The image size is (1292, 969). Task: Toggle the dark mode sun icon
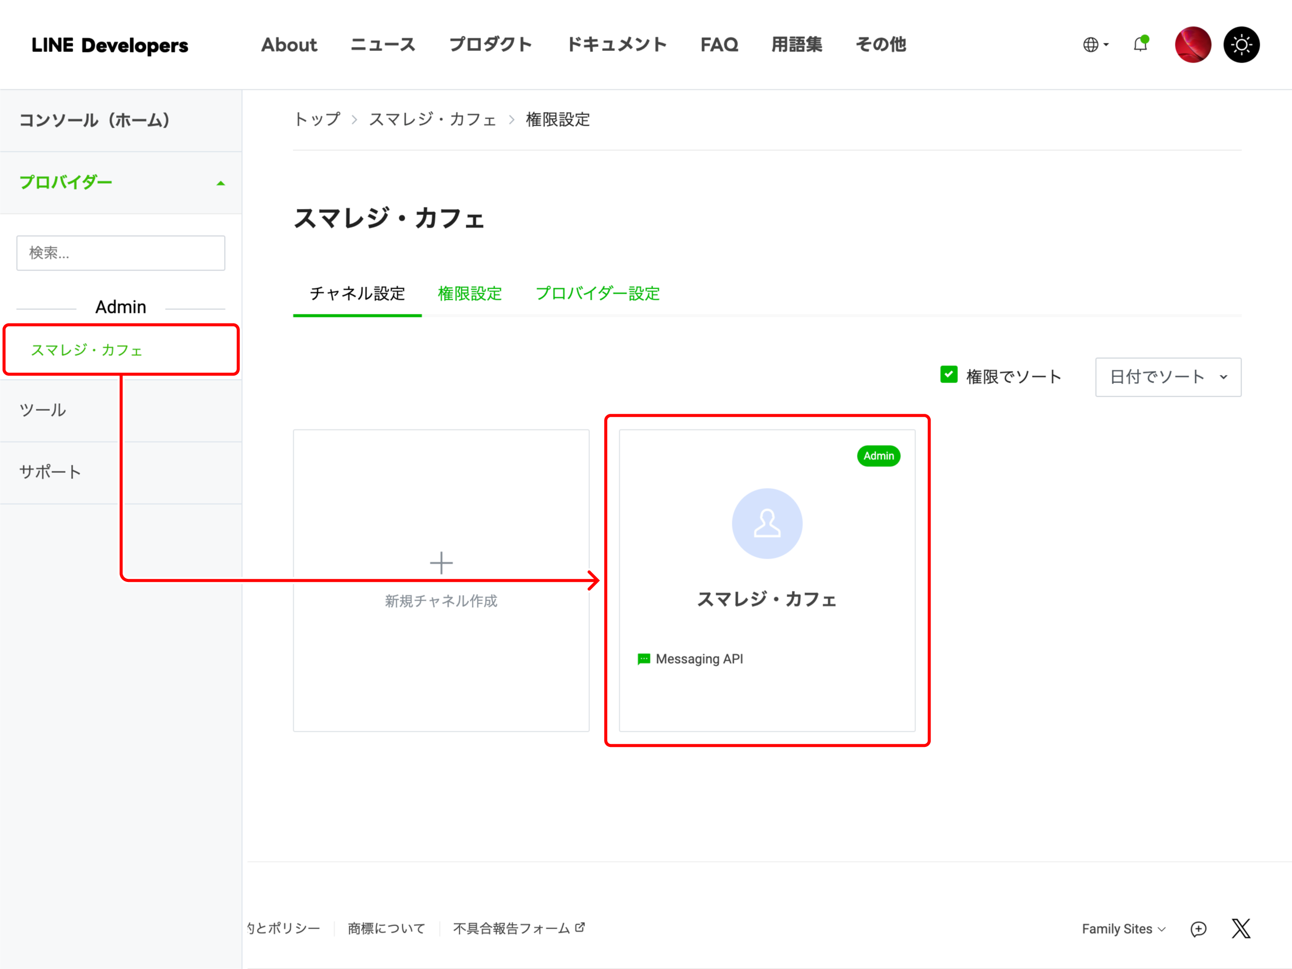coord(1242,44)
